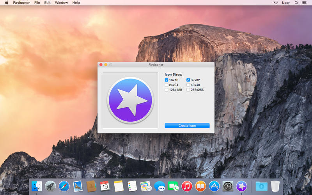The height and width of the screenshot is (195, 312).
Task: Open the Finder icon in the Dock
Action: coord(37,186)
